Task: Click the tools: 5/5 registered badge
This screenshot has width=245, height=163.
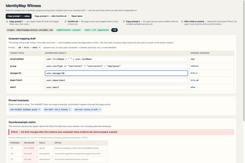Action: click(97, 30)
